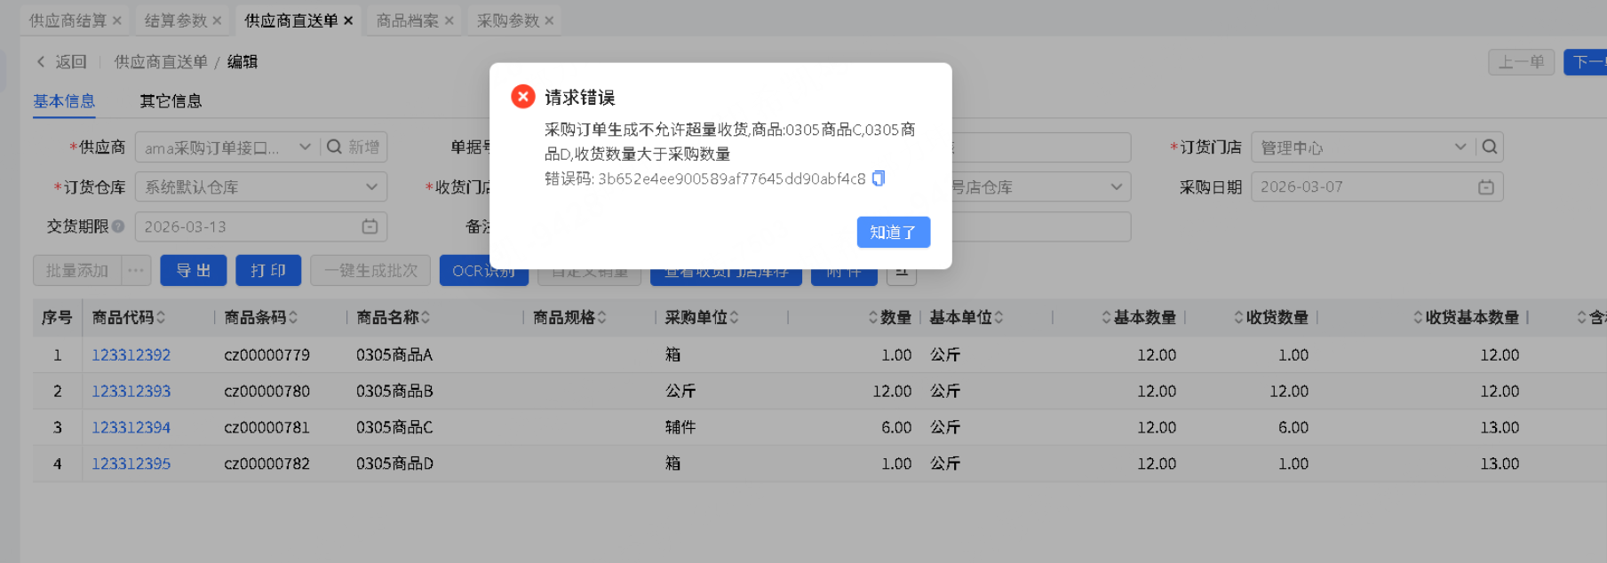Sort by 基本数量 column

tap(1106, 317)
